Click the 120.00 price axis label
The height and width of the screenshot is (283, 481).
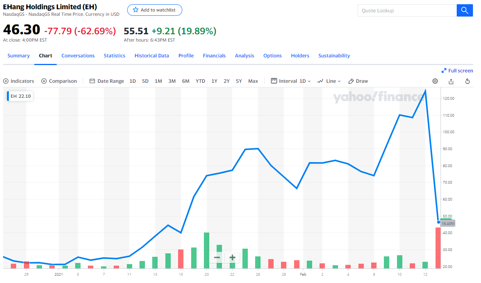point(449,98)
